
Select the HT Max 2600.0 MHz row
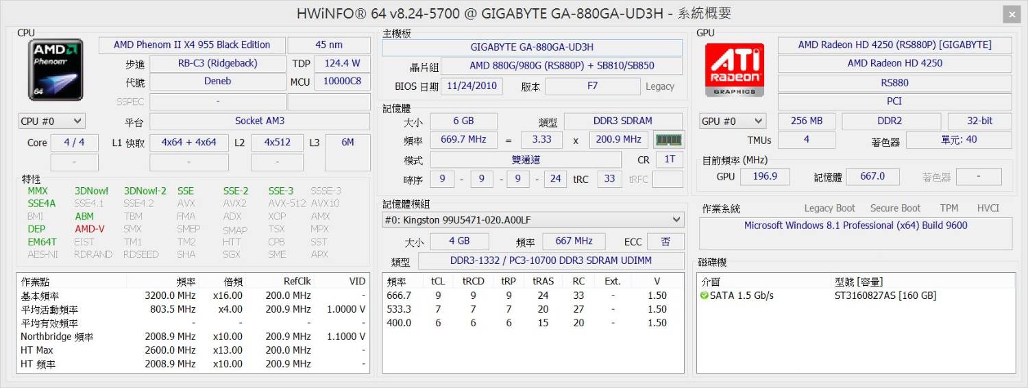point(193,350)
